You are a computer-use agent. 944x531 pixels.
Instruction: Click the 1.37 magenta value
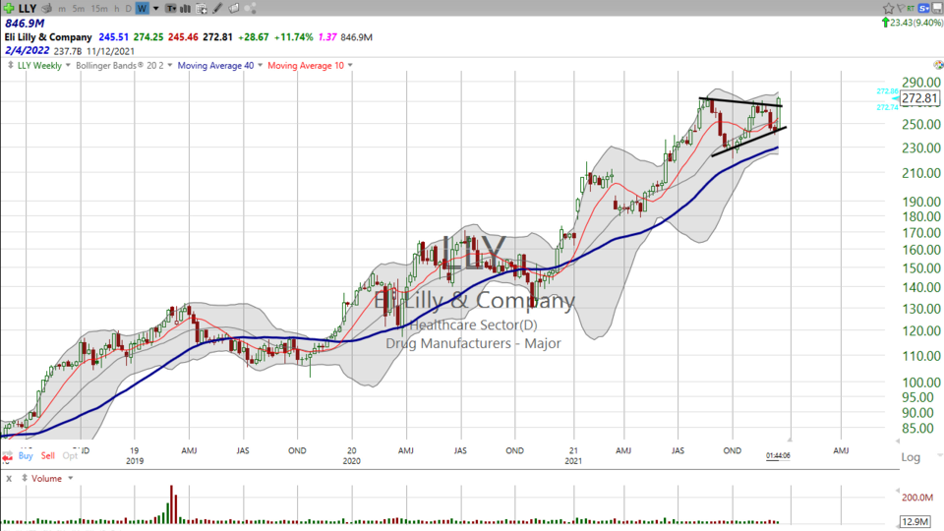coord(326,37)
